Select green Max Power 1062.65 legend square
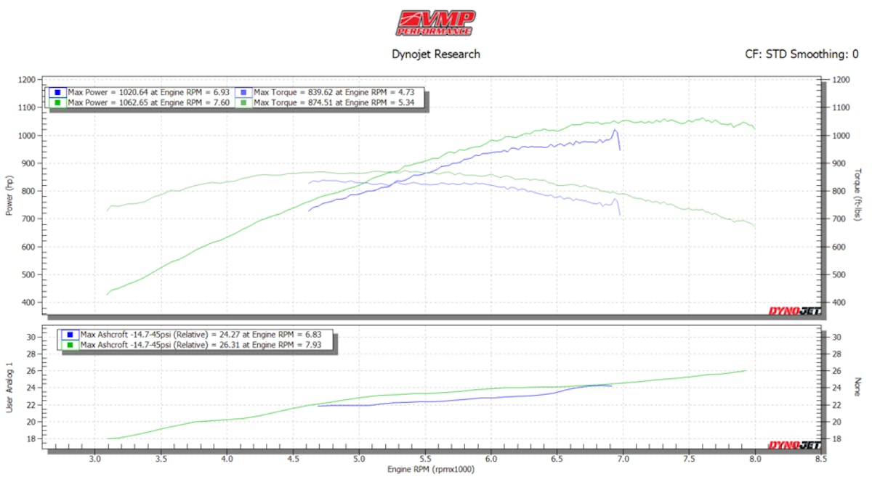The width and height of the screenshot is (872, 490). (57, 102)
